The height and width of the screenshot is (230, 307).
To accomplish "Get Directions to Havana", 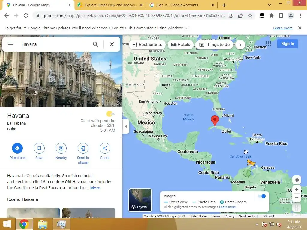I will (17, 151).
